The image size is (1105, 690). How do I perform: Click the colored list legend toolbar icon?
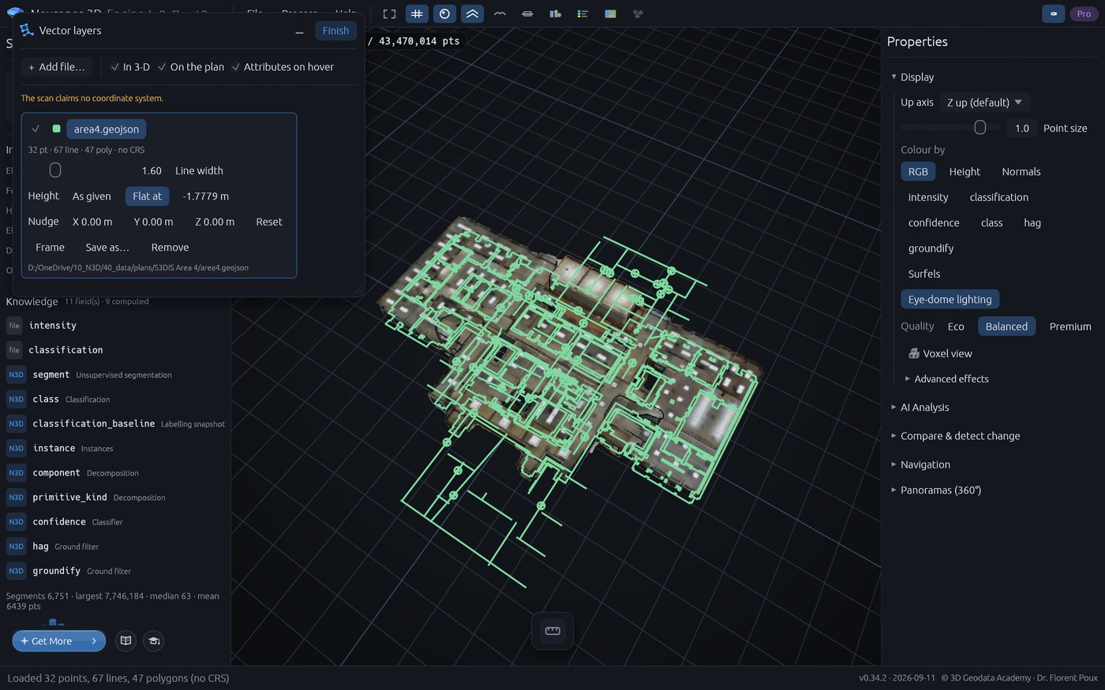click(582, 13)
